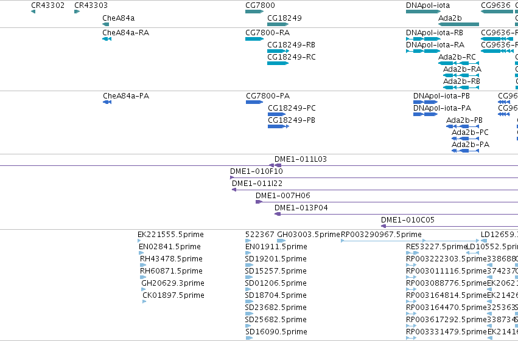Screen dimensions: 518x341
Task: Select EST SD01206.5prime
Action: click(x=248, y=289)
